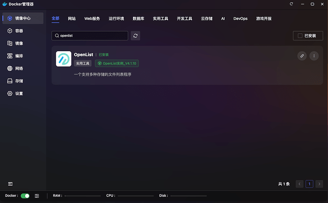Select the DevOps category tab
328x203 pixels.
point(241,18)
